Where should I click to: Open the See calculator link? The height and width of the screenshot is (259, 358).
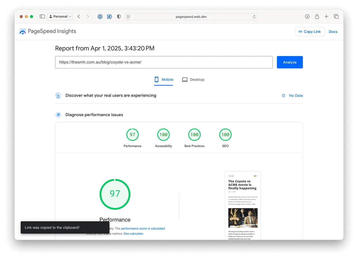tap(134, 234)
